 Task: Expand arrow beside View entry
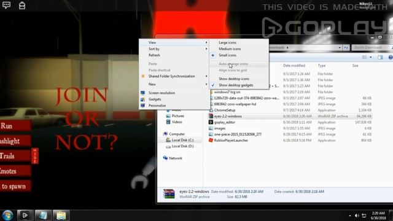206,42
